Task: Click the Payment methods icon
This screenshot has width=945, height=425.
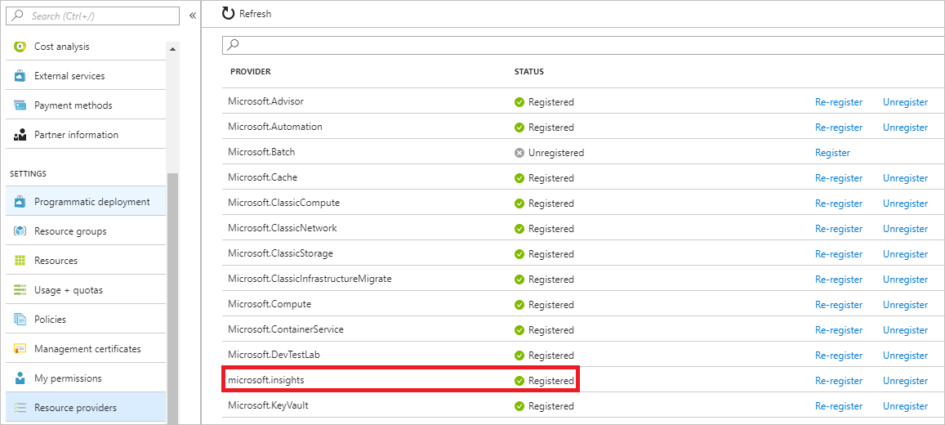Action: 20,105
